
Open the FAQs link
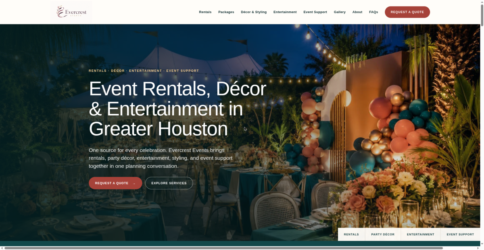(373, 12)
